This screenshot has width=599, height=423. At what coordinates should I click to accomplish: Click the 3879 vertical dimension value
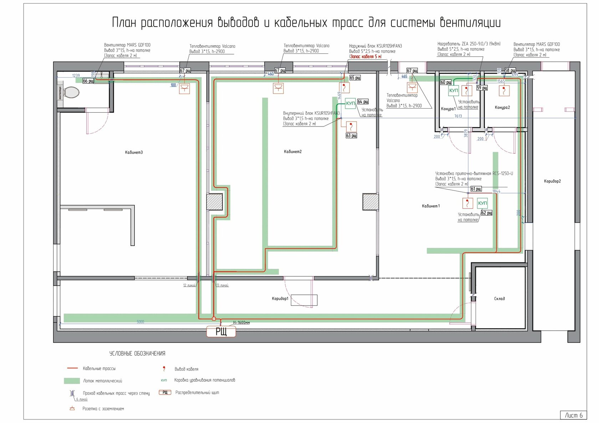click(466, 133)
